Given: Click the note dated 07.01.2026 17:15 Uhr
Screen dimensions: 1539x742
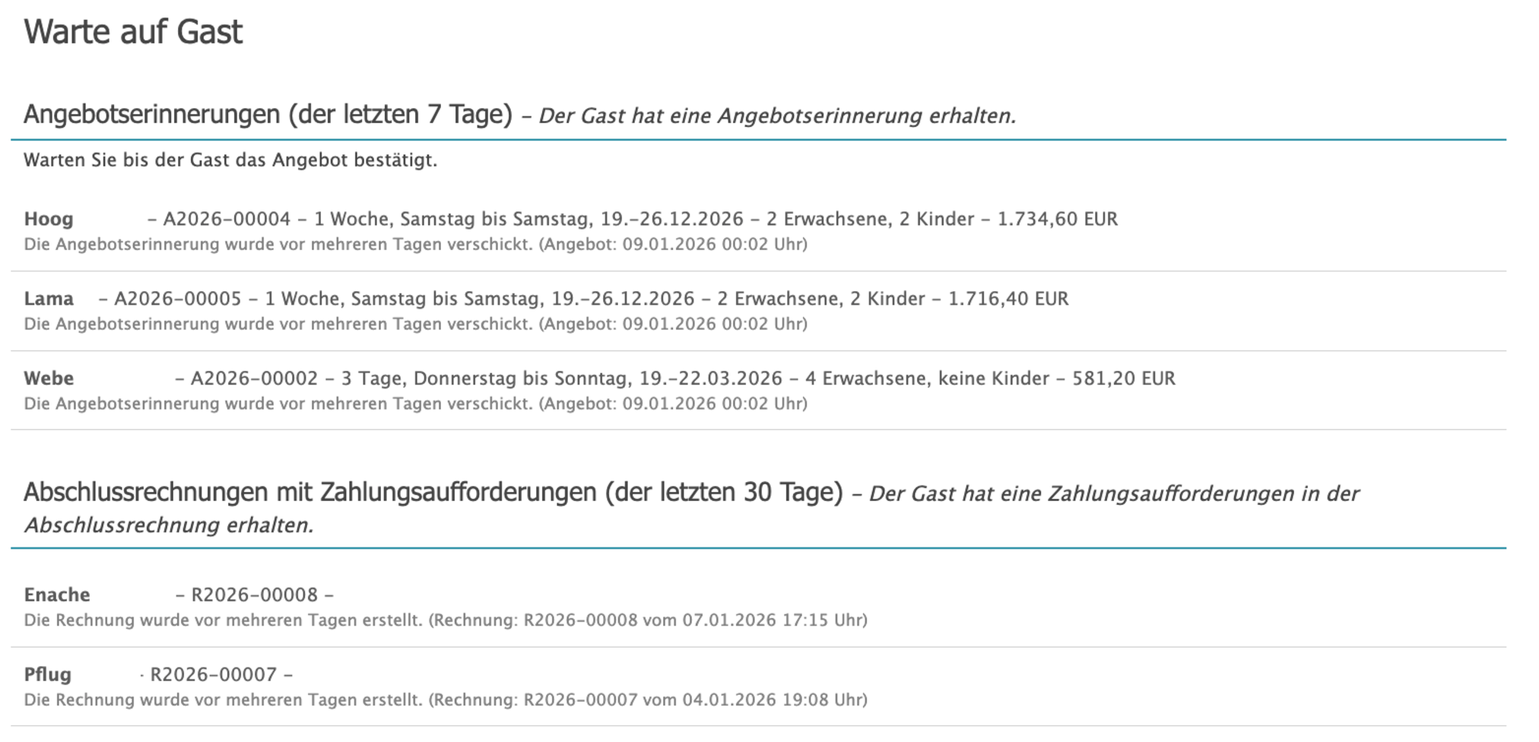Looking at the screenshot, I should click(x=446, y=620).
